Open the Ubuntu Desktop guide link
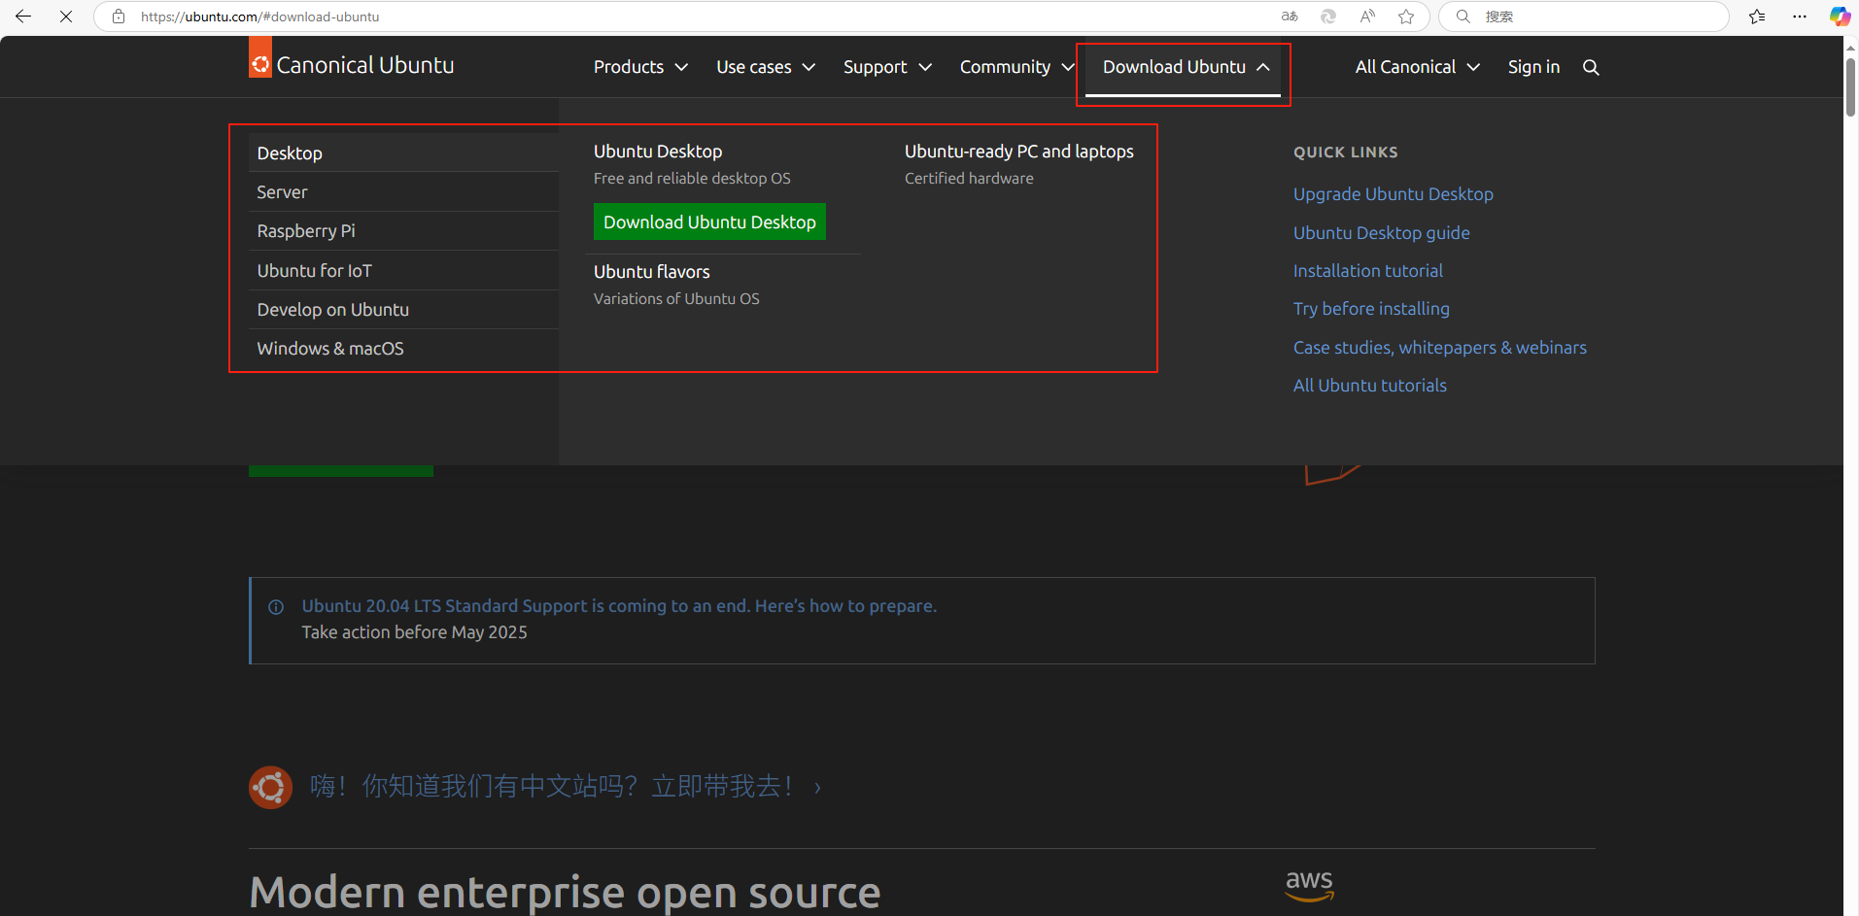This screenshot has width=1859, height=916. point(1381,233)
